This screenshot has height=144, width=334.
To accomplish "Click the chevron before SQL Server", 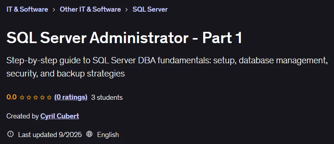I will click(x=127, y=10).
